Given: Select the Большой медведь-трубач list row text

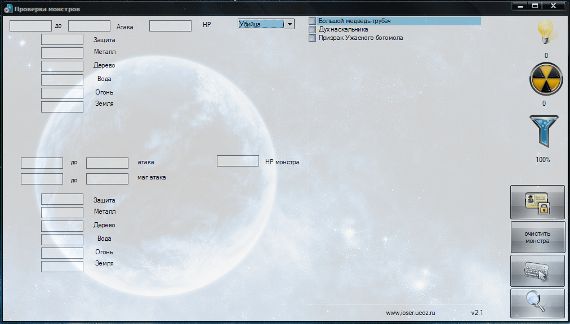Looking at the screenshot, I should [x=354, y=21].
